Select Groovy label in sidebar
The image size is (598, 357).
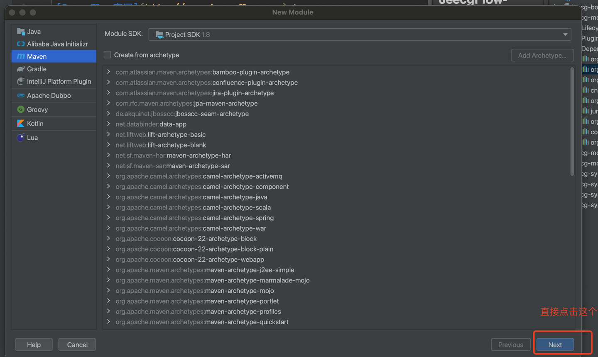coord(37,109)
